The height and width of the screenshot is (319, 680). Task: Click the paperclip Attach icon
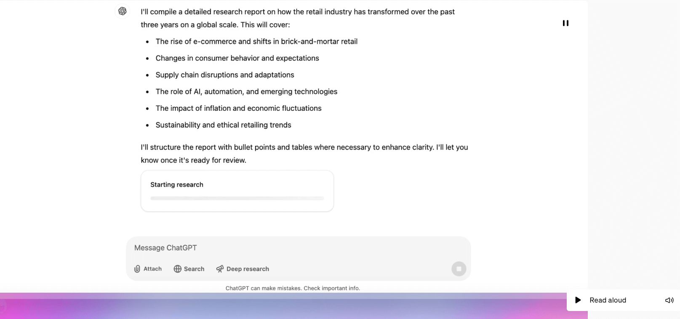tap(137, 269)
